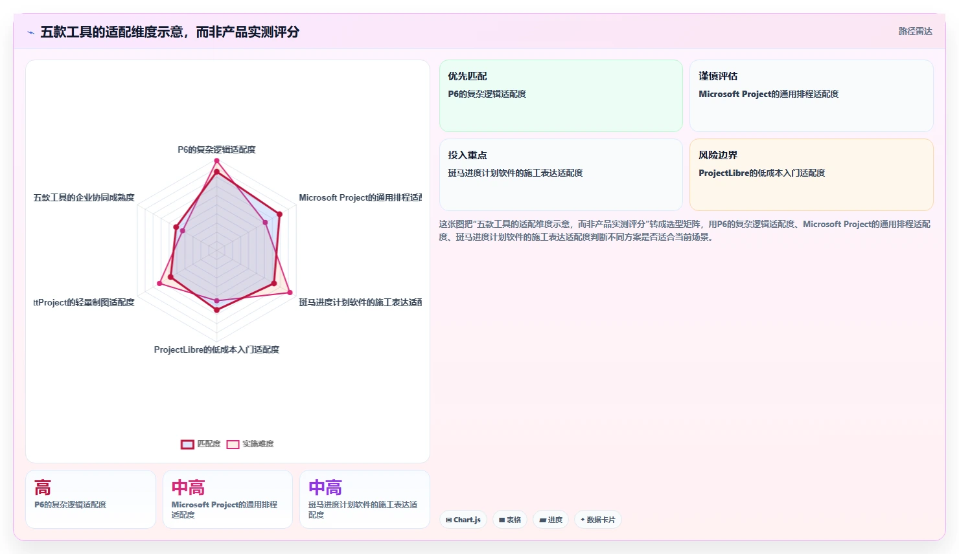Click ProjectLibre的低成本入门适配度 text in 风险边界 card
This screenshot has width=959, height=554.
tap(761, 173)
